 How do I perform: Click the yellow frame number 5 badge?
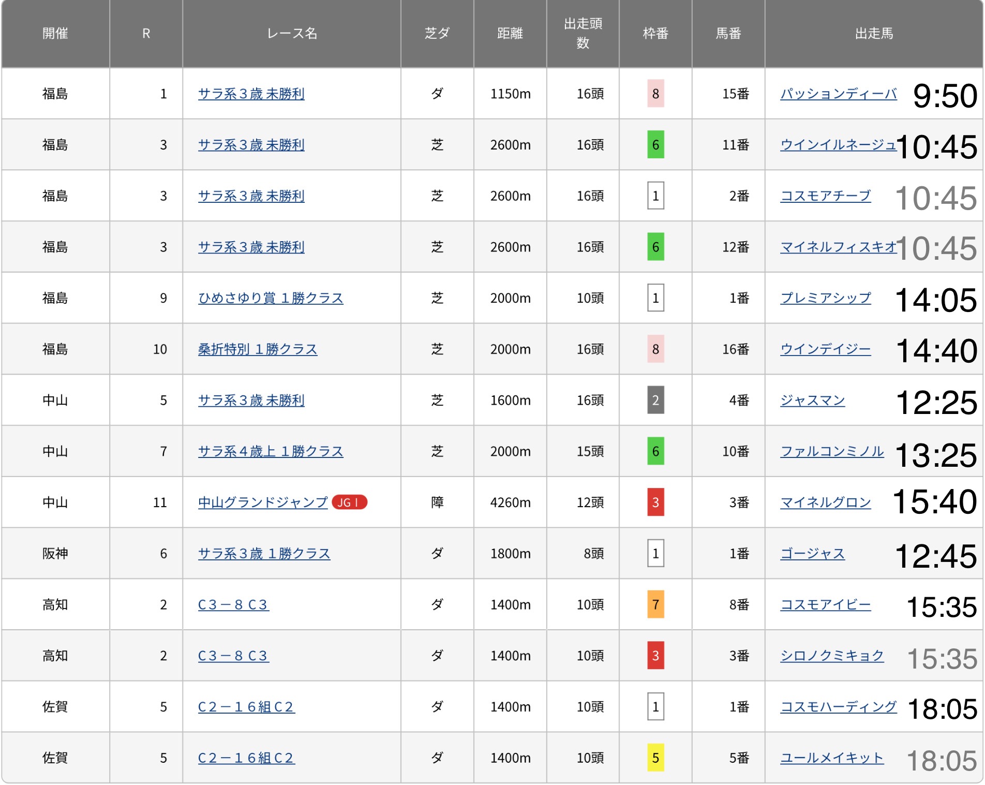655,758
